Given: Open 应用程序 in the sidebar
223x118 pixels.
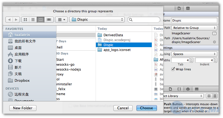Looking at the screenshot, I should (30, 54).
